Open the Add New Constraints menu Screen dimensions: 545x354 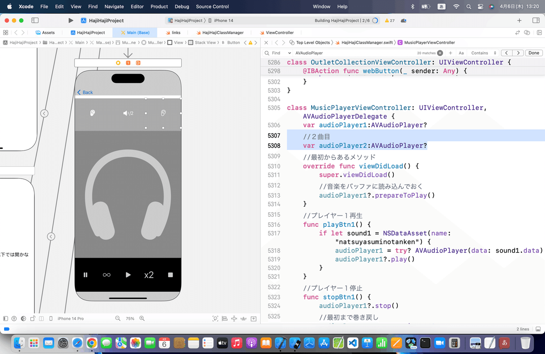tap(234, 319)
